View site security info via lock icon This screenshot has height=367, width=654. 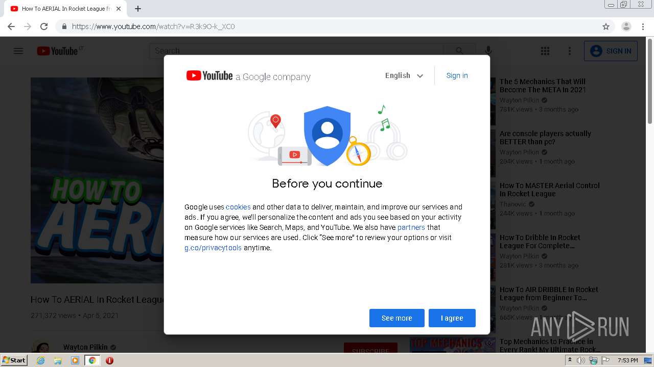(x=64, y=27)
